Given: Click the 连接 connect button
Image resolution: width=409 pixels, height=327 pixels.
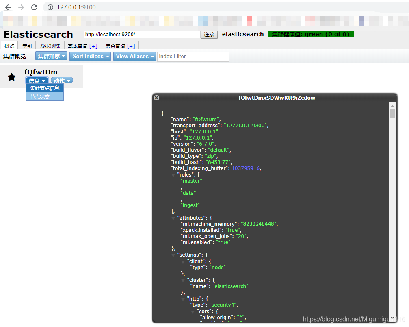Looking at the screenshot, I should [x=209, y=34].
